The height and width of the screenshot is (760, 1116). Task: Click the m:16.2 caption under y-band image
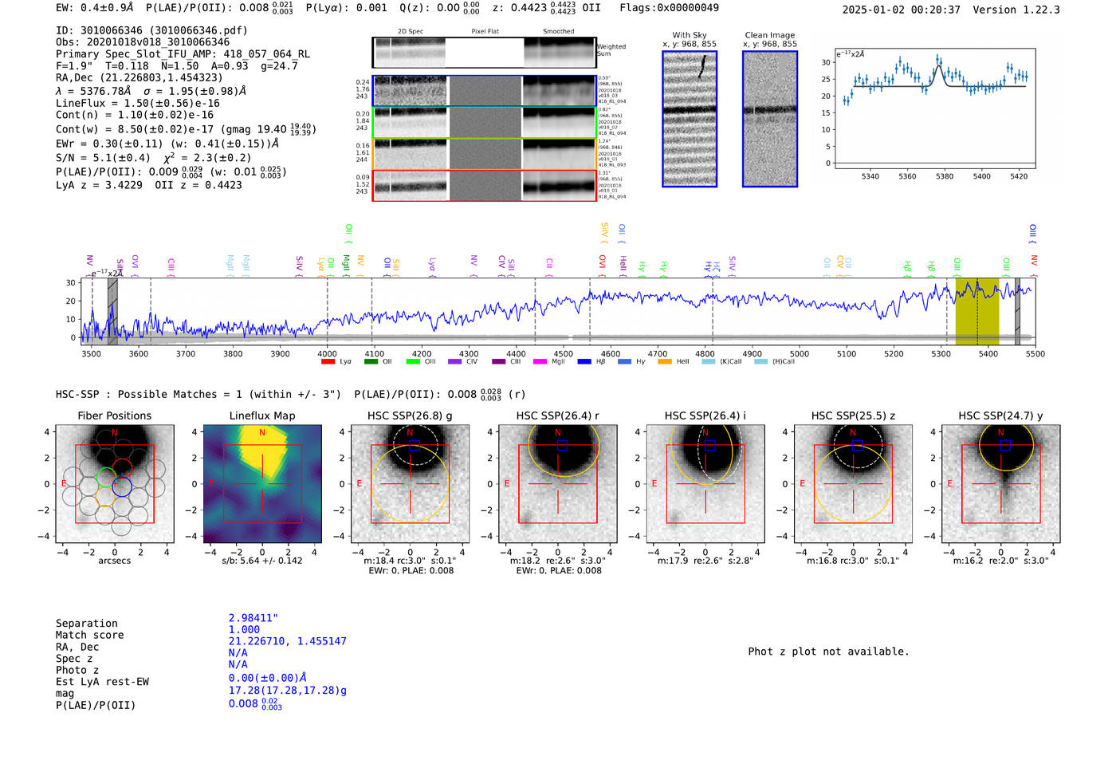point(1001,561)
